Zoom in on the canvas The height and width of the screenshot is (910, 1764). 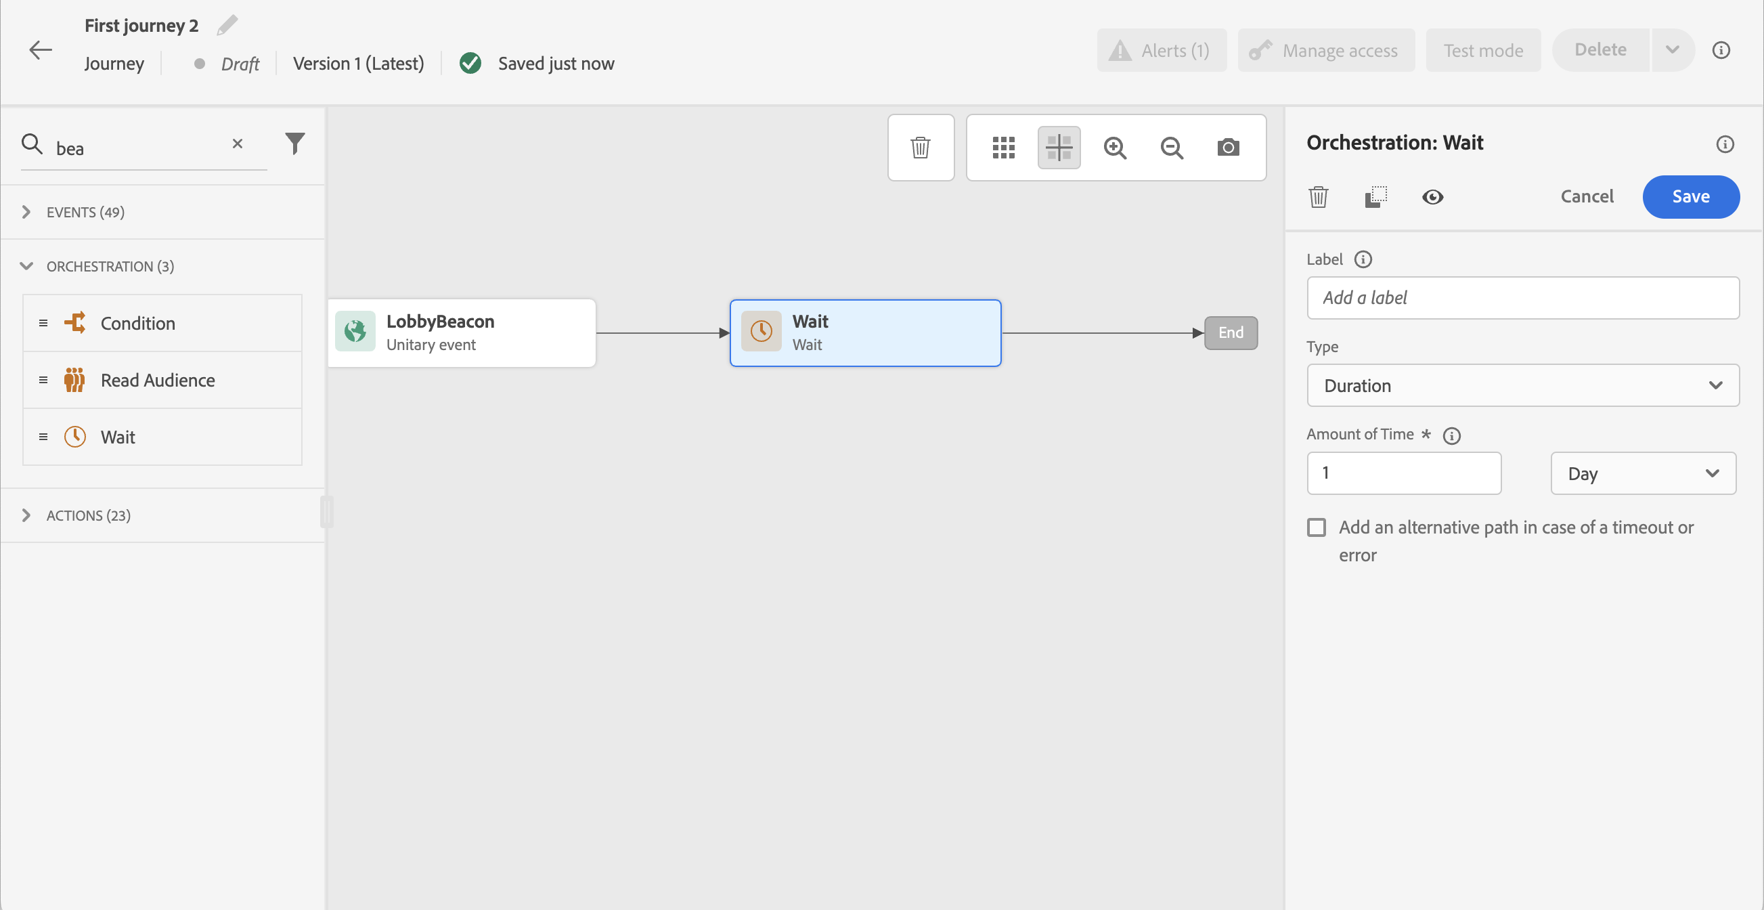pos(1115,147)
